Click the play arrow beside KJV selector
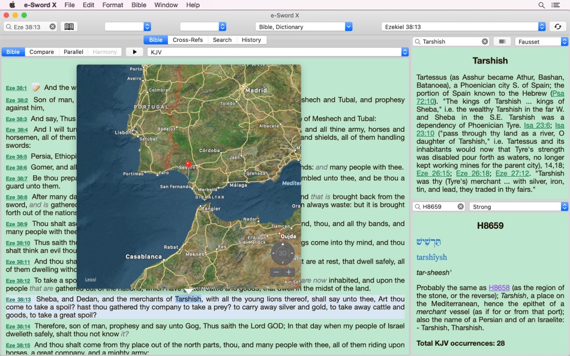The height and width of the screenshot is (356, 570). click(x=134, y=52)
